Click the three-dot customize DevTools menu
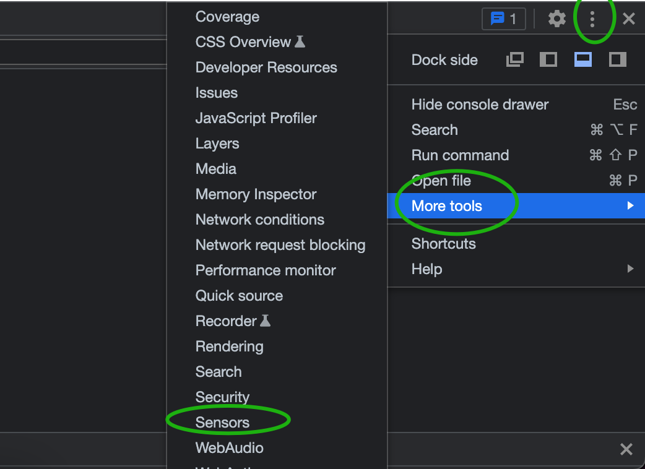645x469 pixels. coord(592,19)
